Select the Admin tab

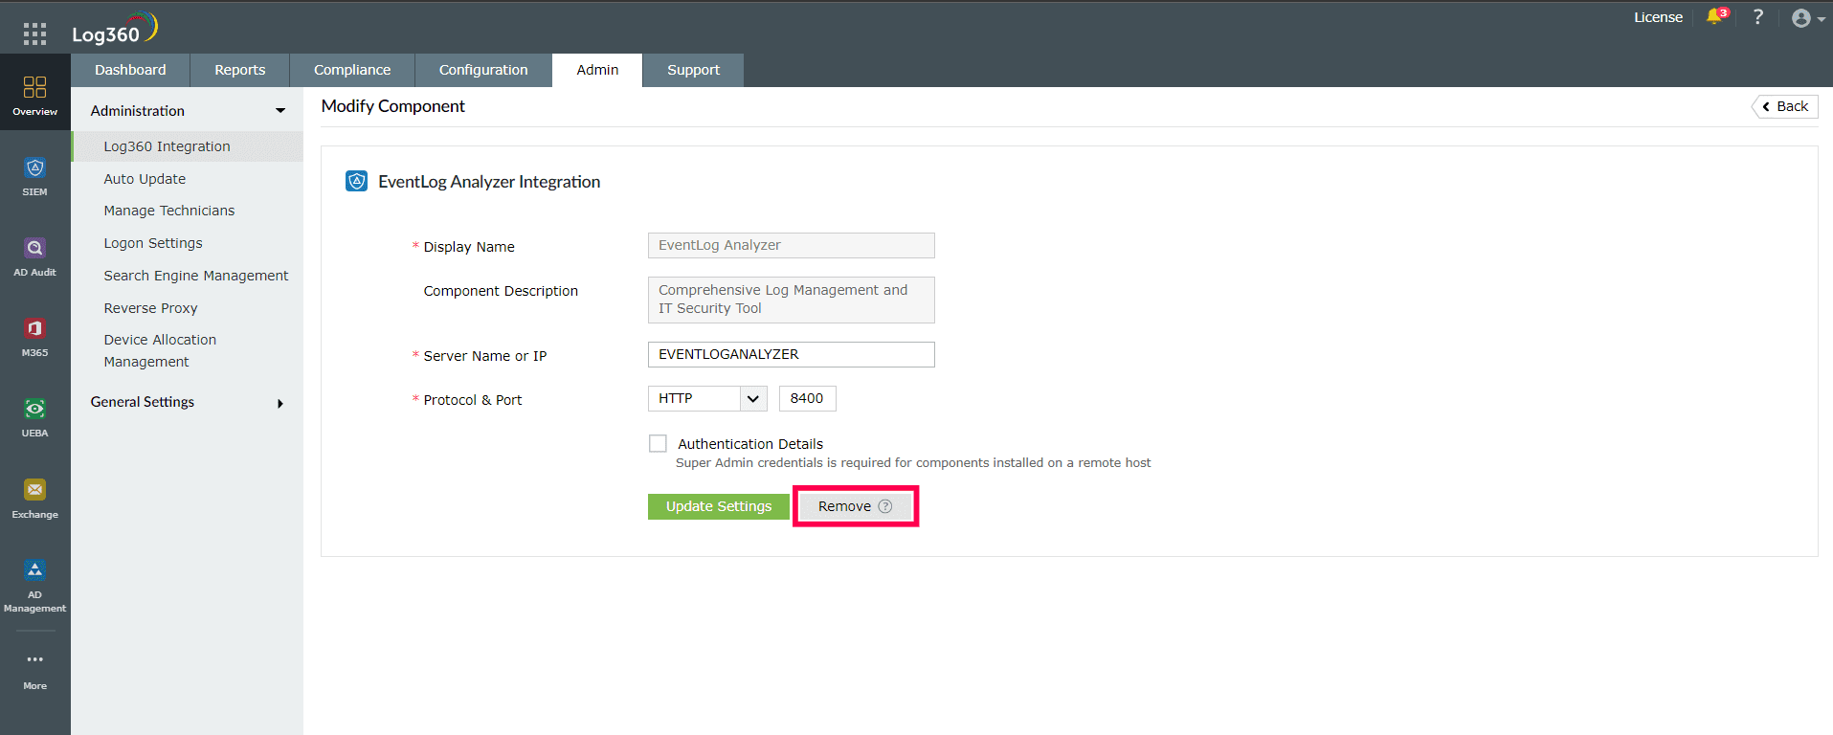[597, 70]
